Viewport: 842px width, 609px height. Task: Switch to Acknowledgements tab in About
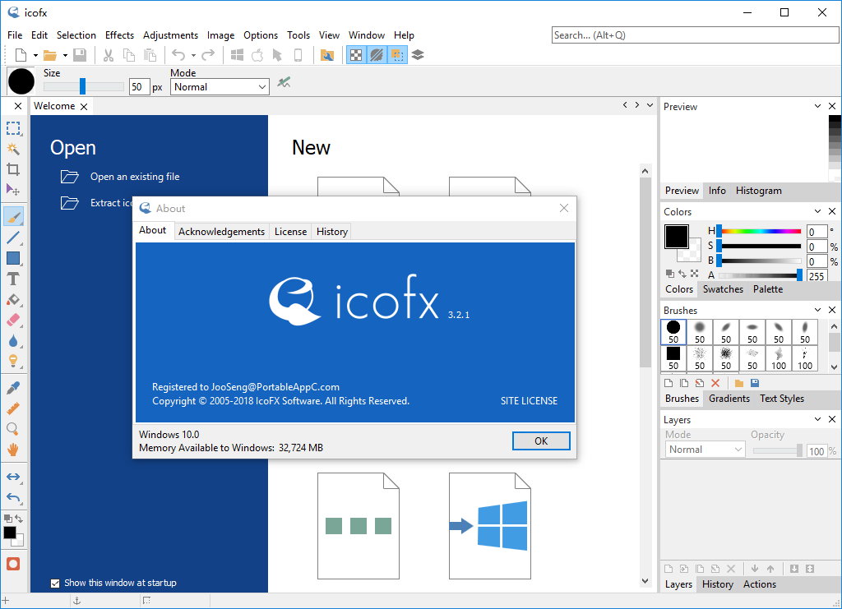click(x=221, y=231)
